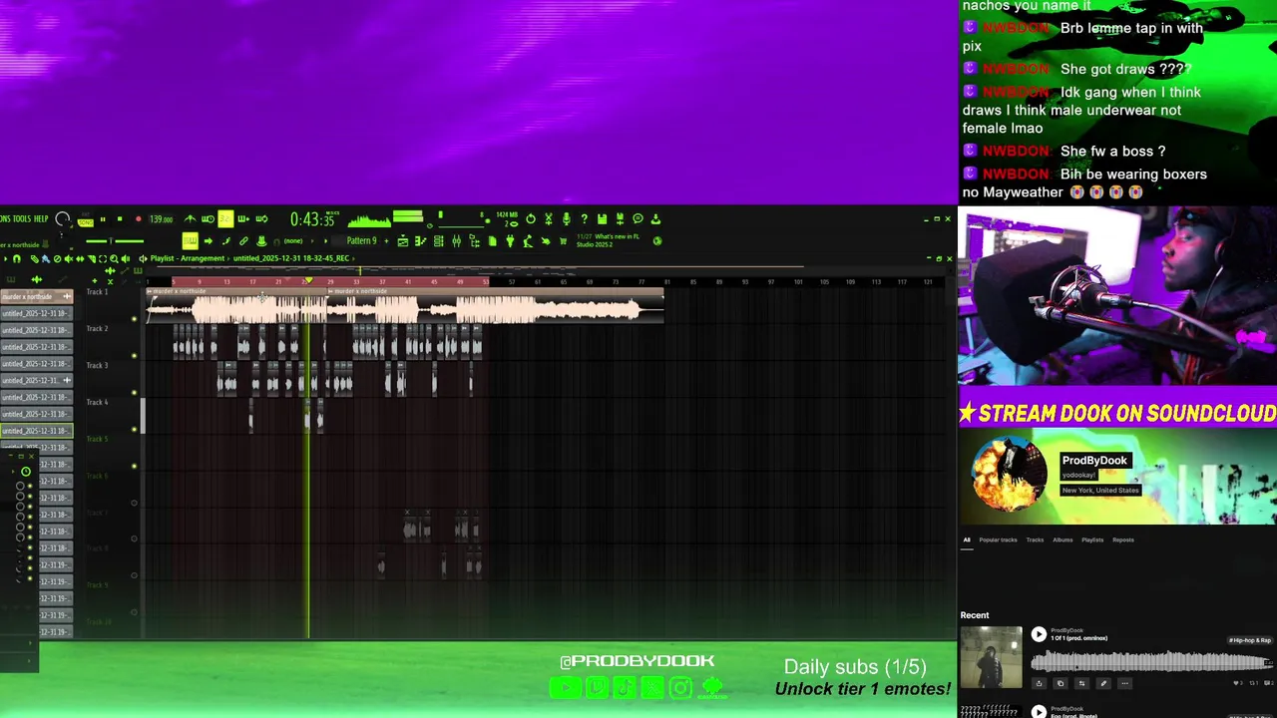Arm the red record button
Screen dimensions: 1277x718
(139, 219)
